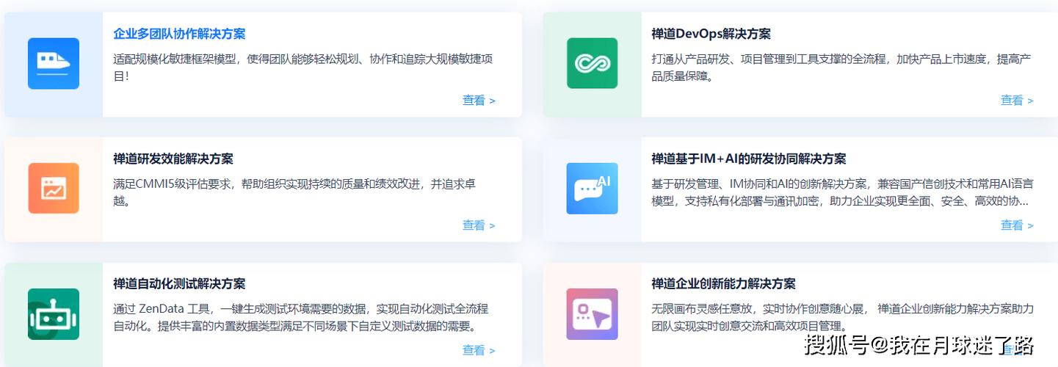The height and width of the screenshot is (367, 1058).
Task: Click the green robot icon for 禅道自动化测试解决方案
Action: pyautogui.click(x=54, y=314)
